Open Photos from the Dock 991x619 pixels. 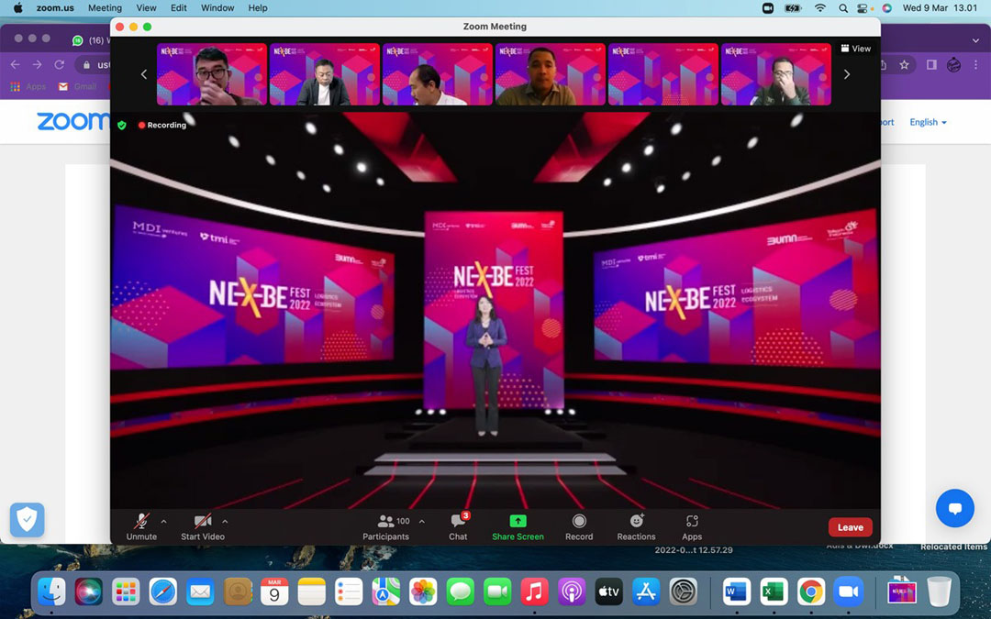click(423, 591)
